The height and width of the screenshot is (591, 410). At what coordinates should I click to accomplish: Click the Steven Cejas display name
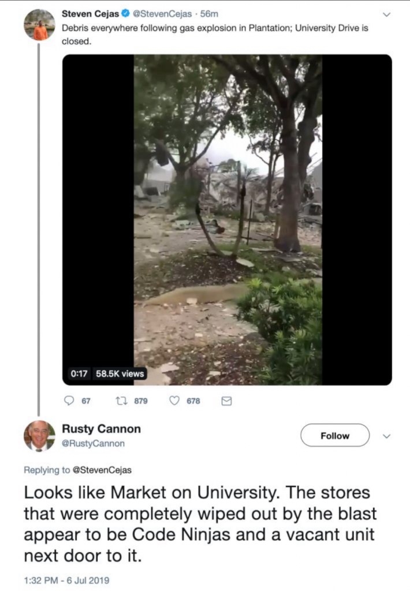point(90,13)
